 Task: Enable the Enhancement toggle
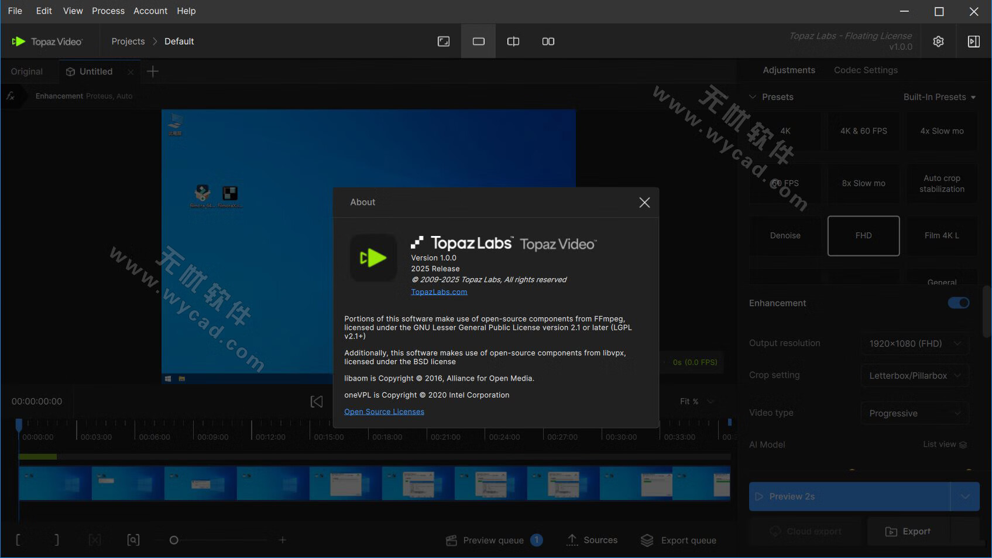(x=958, y=303)
